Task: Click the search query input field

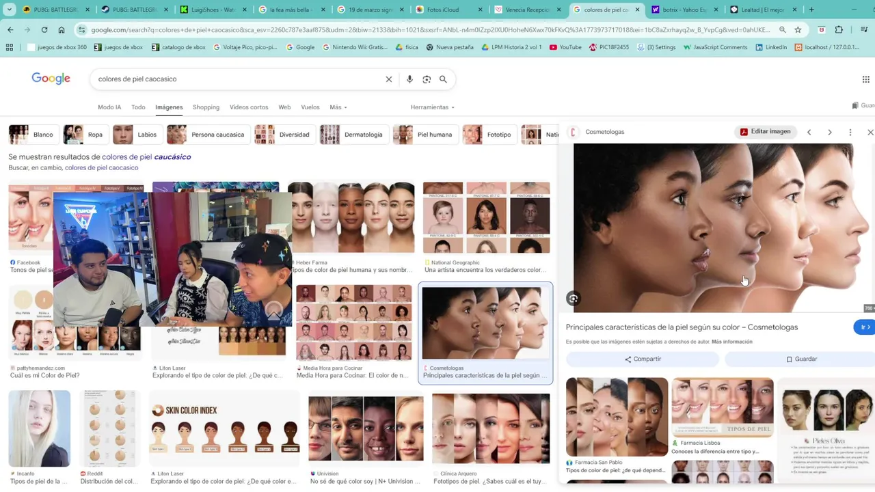Action: click(239, 79)
